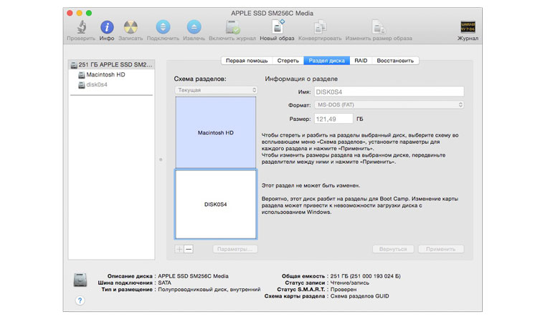The image size is (545, 319).
Task: Open the Схема разделов Текущая dropdown
Action: click(216, 90)
